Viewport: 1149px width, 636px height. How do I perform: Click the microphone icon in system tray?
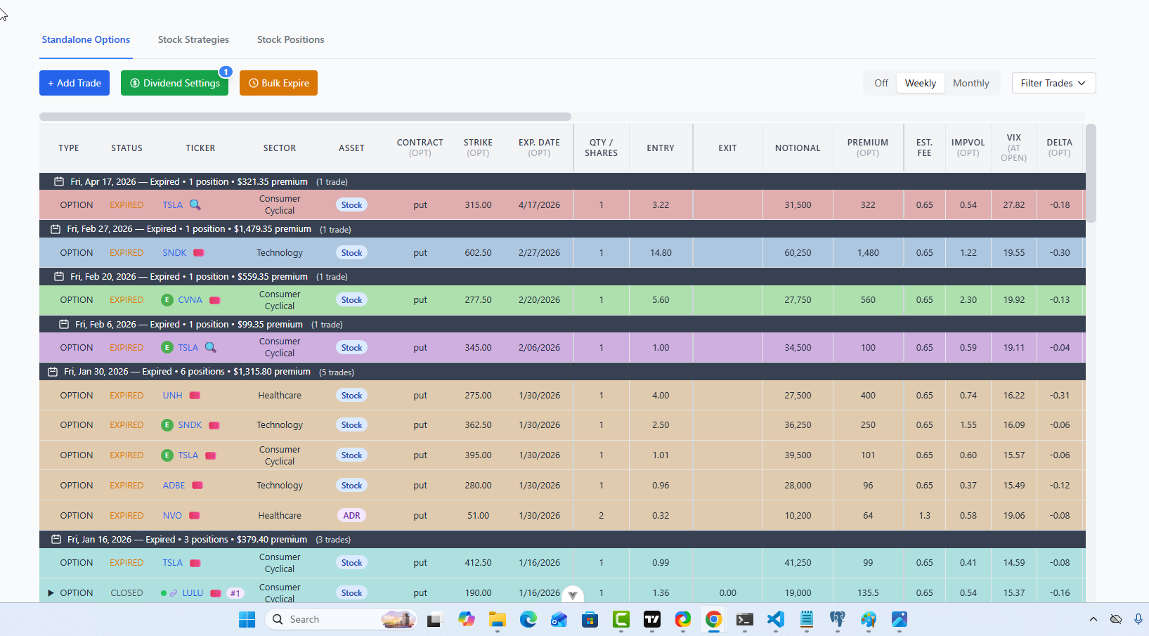[1138, 619]
